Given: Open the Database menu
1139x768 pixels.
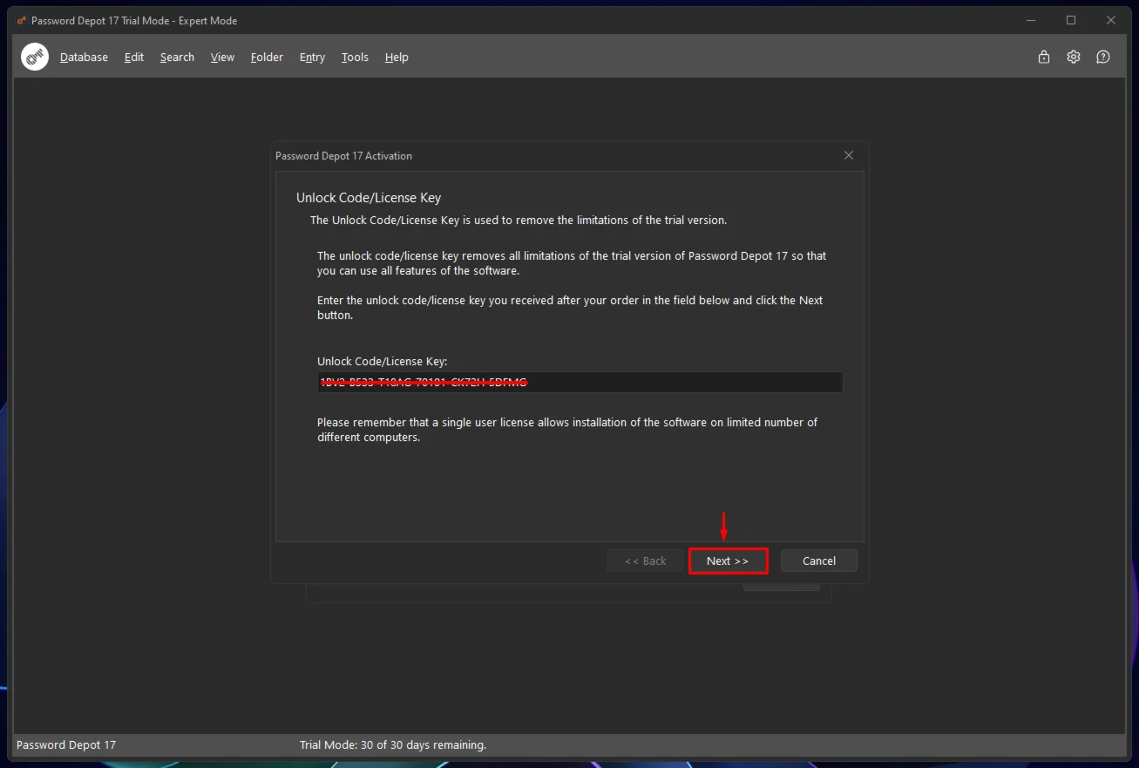Looking at the screenshot, I should (84, 57).
